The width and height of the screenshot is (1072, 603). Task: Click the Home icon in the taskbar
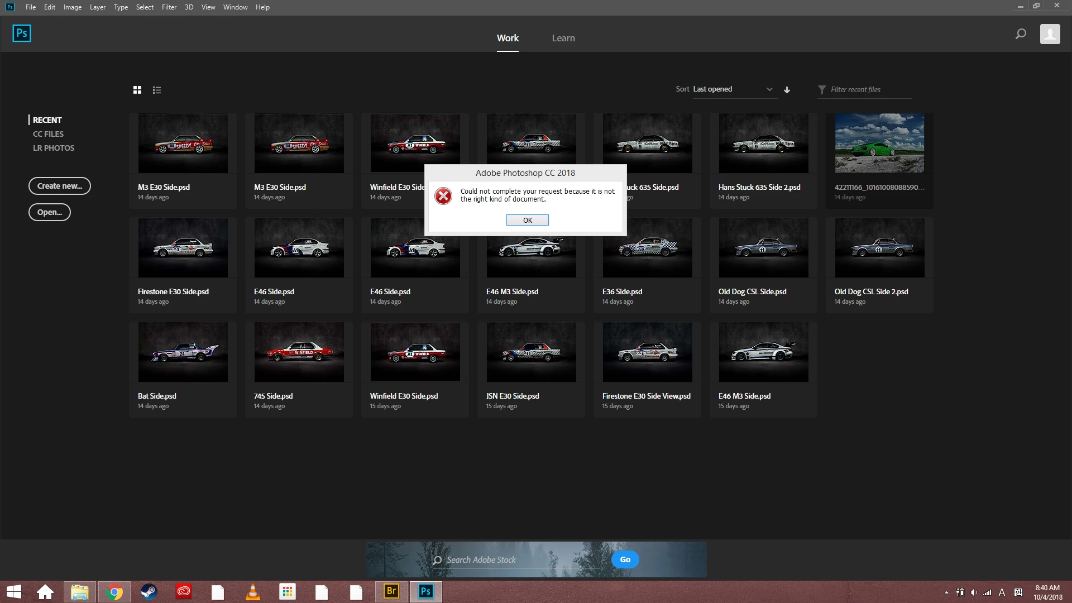(x=45, y=592)
